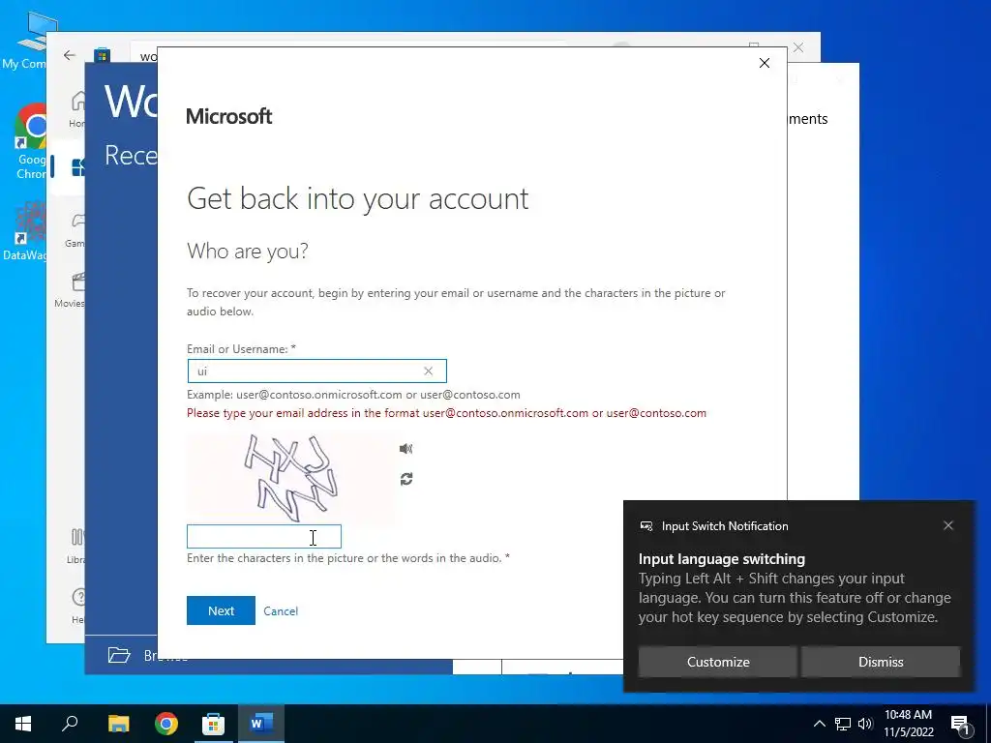Refresh the captcha picture
Viewport: 991px width, 743px height.
tap(405, 479)
